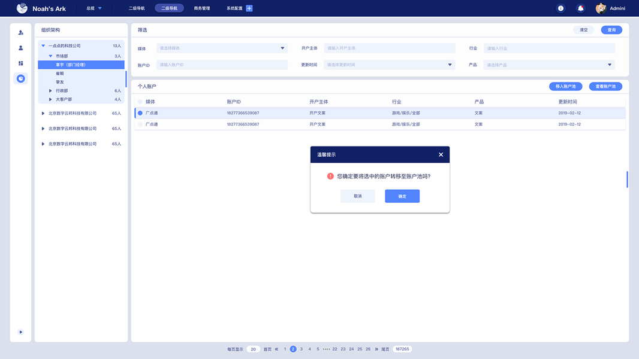Click the 账户ID column header

(x=234, y=102)
